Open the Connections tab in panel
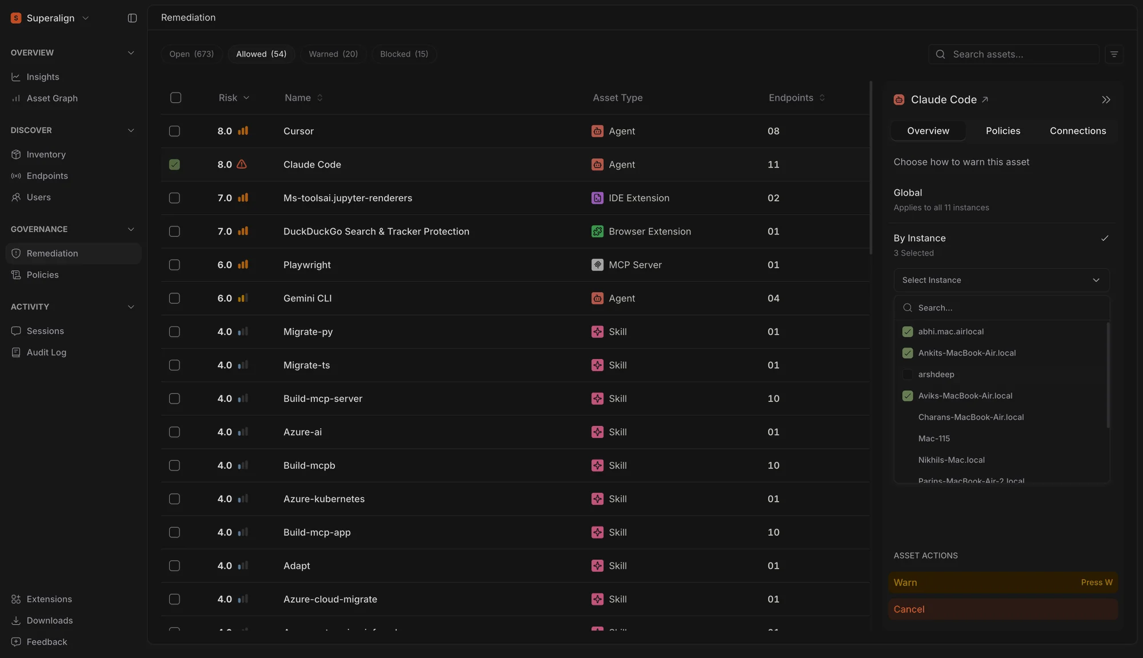The image size is (1143, 658). [x=1078, y=131]
